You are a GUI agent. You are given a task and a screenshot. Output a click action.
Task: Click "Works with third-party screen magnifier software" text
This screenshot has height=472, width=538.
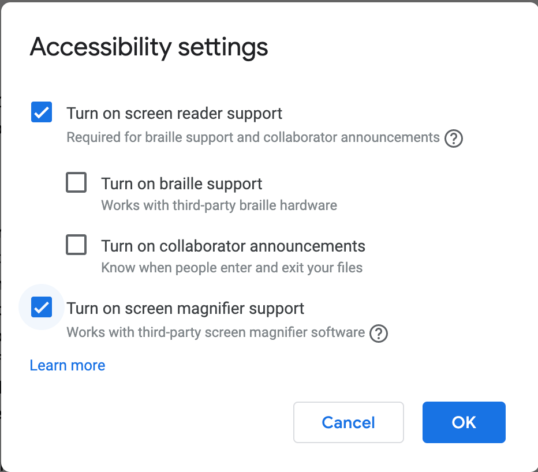point(215,333)
